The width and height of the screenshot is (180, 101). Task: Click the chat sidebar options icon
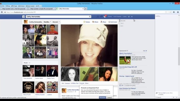pyautogui.click(x=174, y=97)
